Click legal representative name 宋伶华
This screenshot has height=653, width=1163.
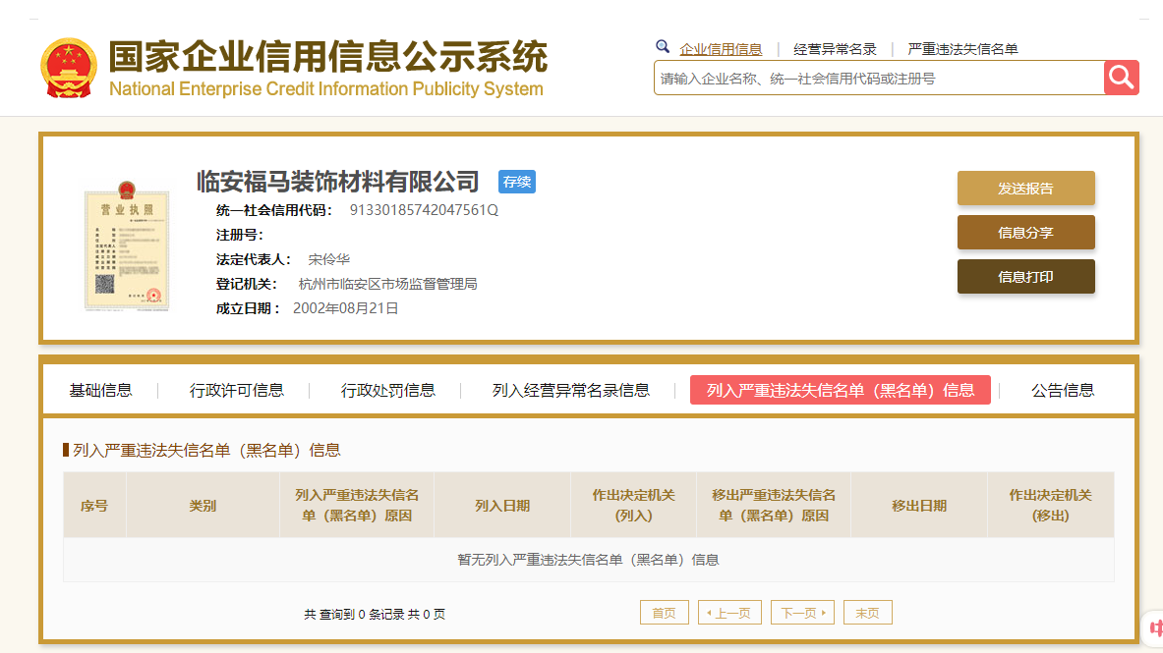tap(328, 259)
